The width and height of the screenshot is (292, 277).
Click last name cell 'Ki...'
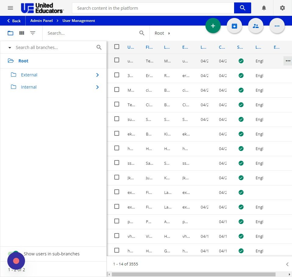point(167,134)
